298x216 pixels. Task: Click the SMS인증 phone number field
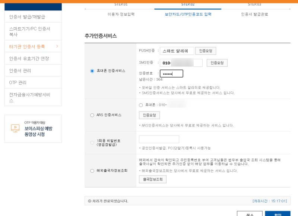(181, 63)
